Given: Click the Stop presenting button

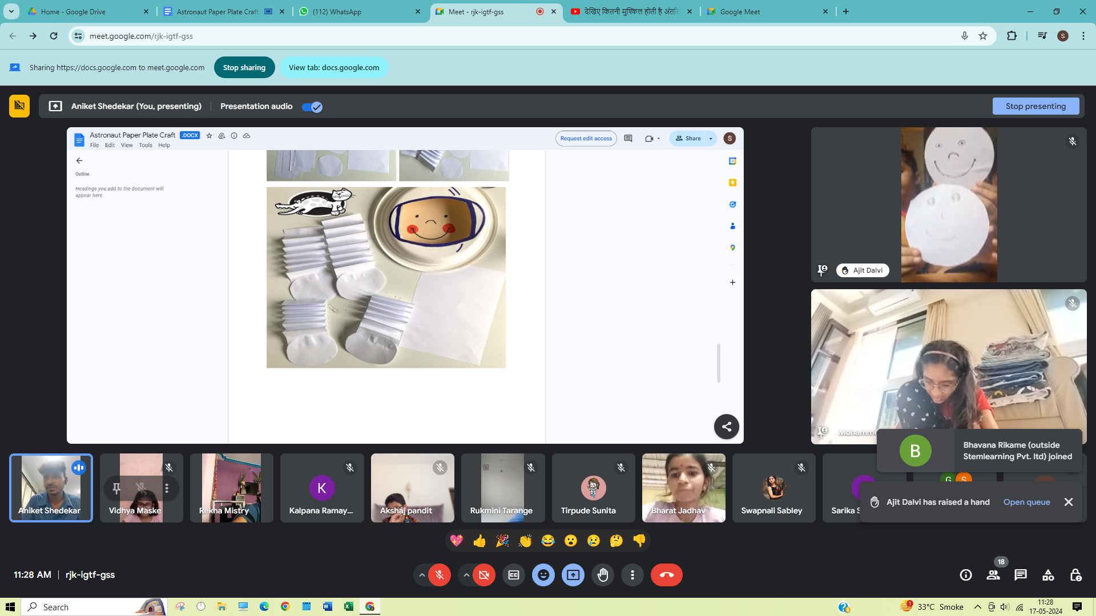Looking at the screenshot, I should pyautogui.click(x=1035, y=106).
